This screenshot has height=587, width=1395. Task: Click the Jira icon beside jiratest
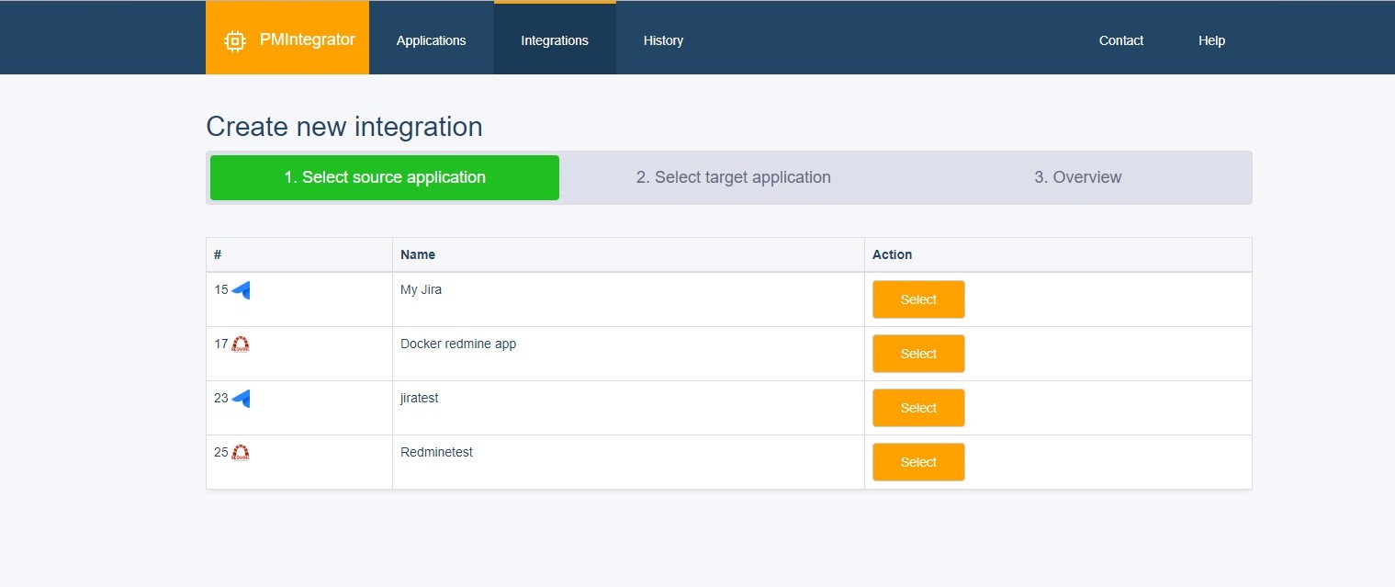click(241, 399)
